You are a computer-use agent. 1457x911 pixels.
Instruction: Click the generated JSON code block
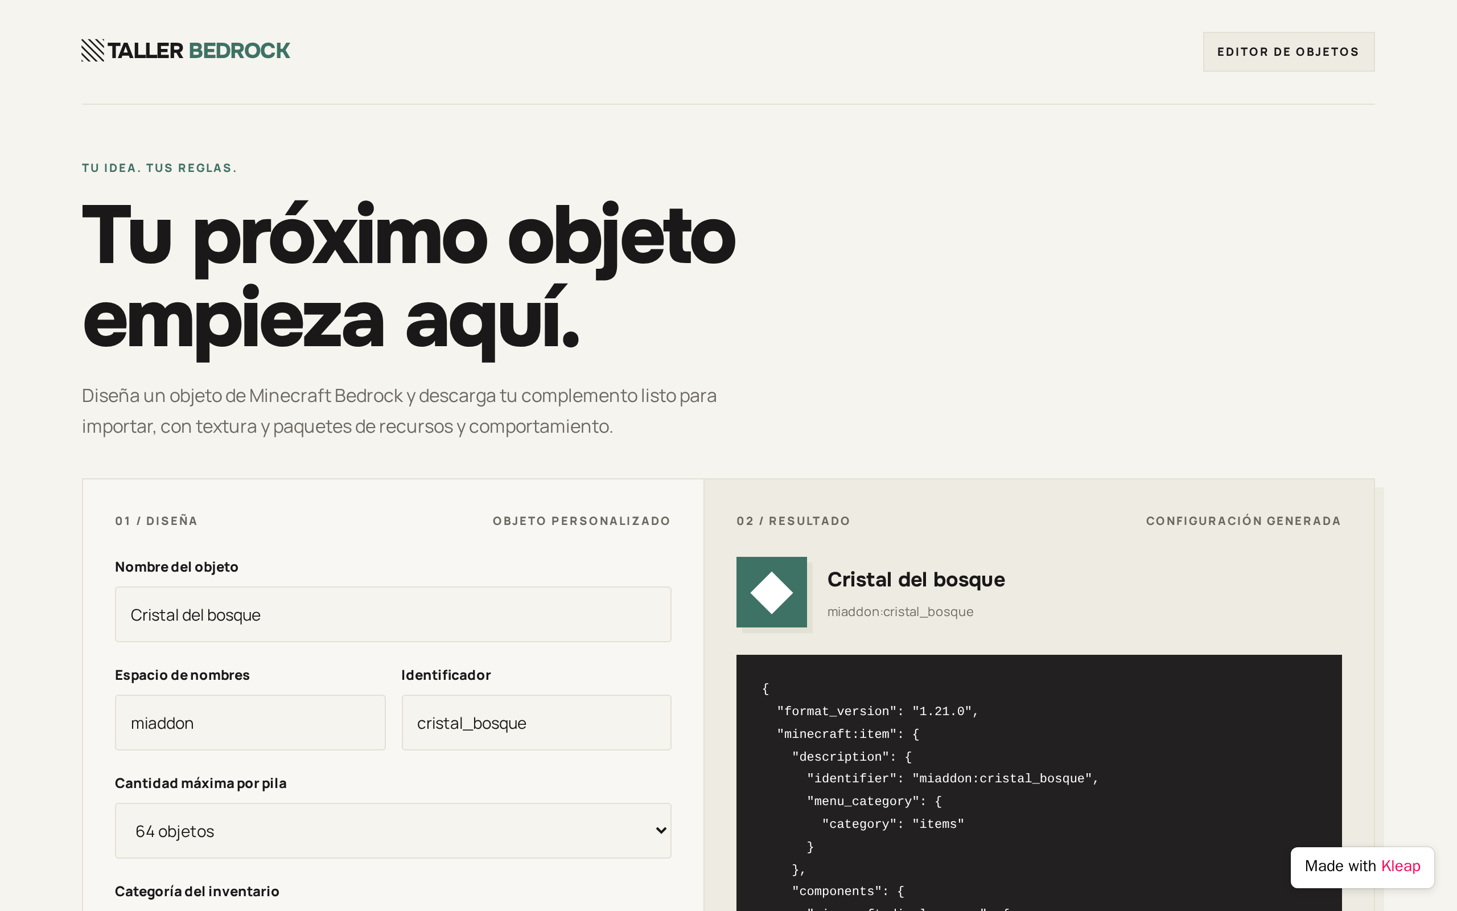[x=1039, y=783]
